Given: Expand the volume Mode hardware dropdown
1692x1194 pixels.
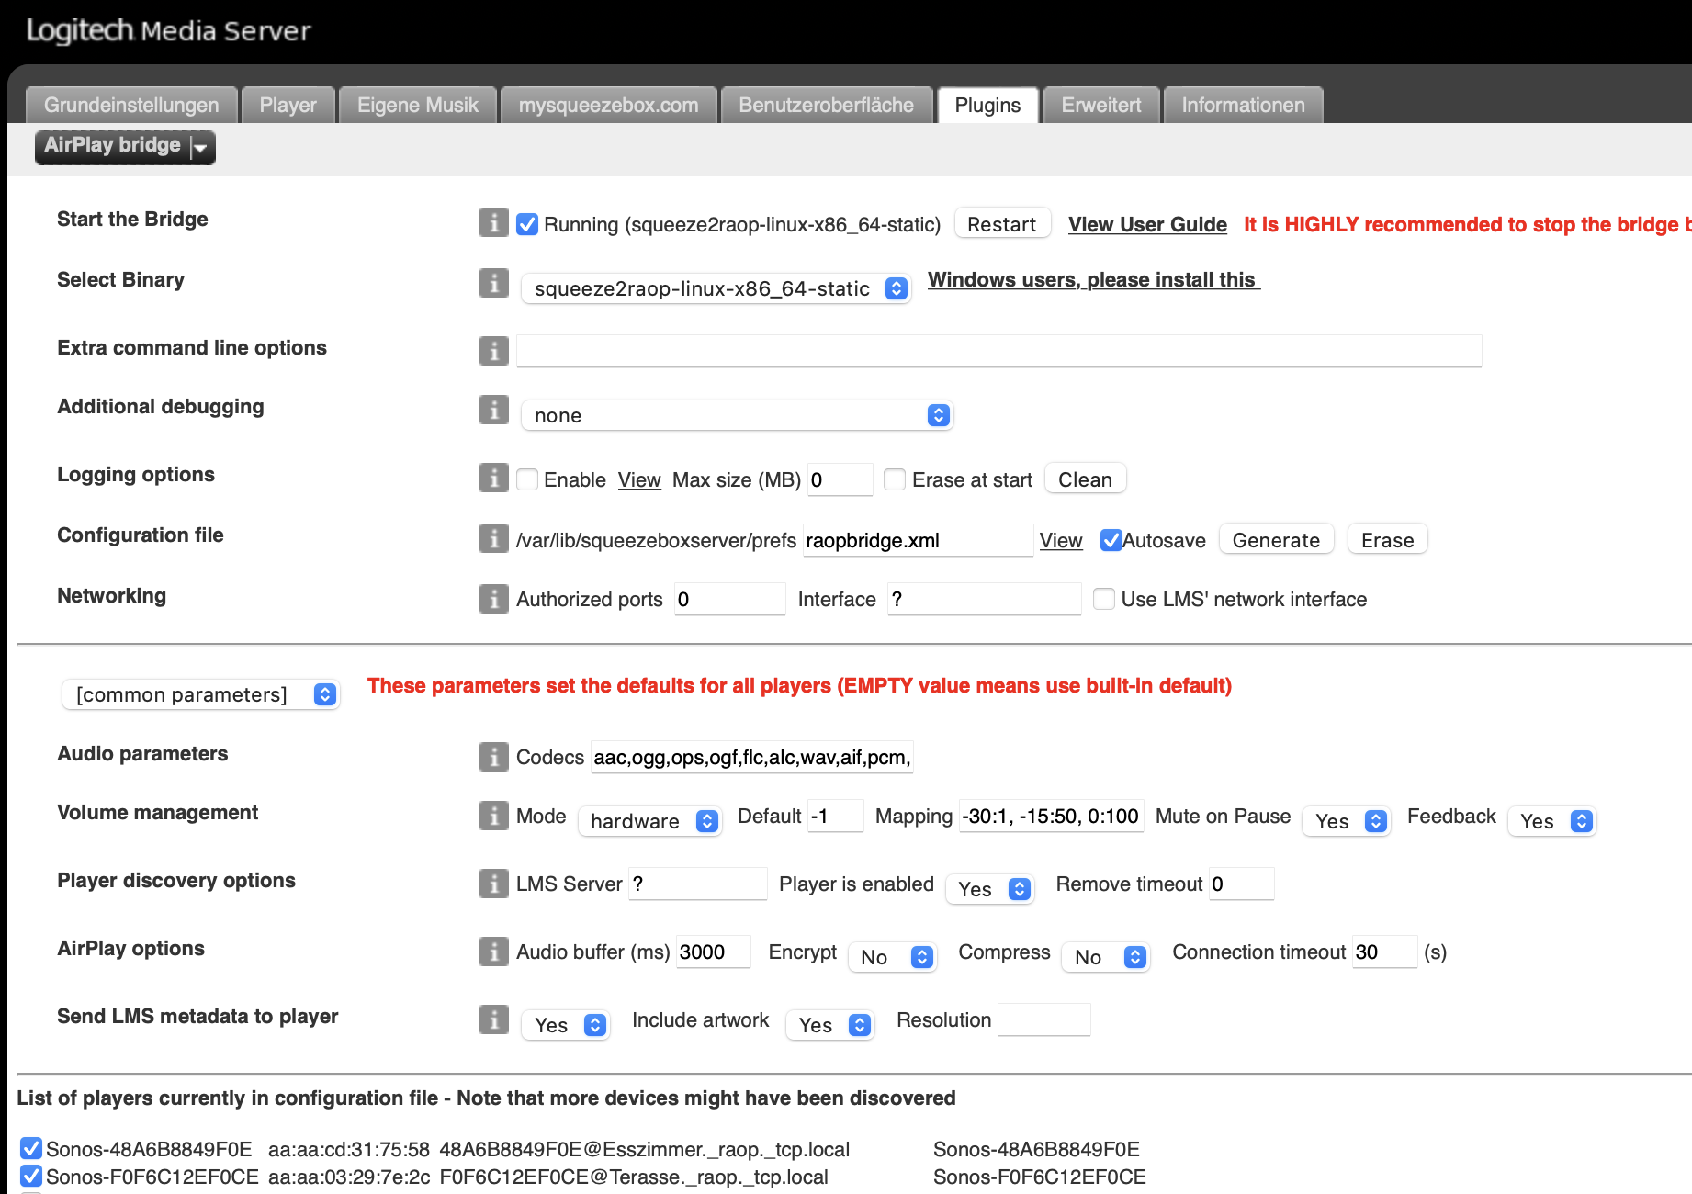Looking at the screenshot, I should tap(650, 821).
